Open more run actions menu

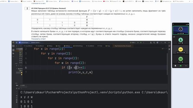coord(144,43)
